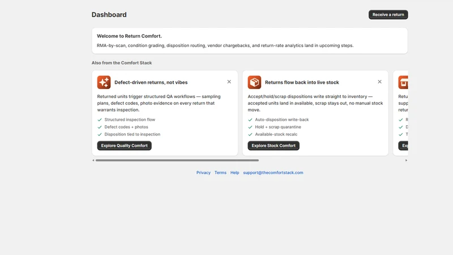Click the checkmark beside Structured inspection flow
The width and height of the screenshot is (453, 255).
(100, 120)
